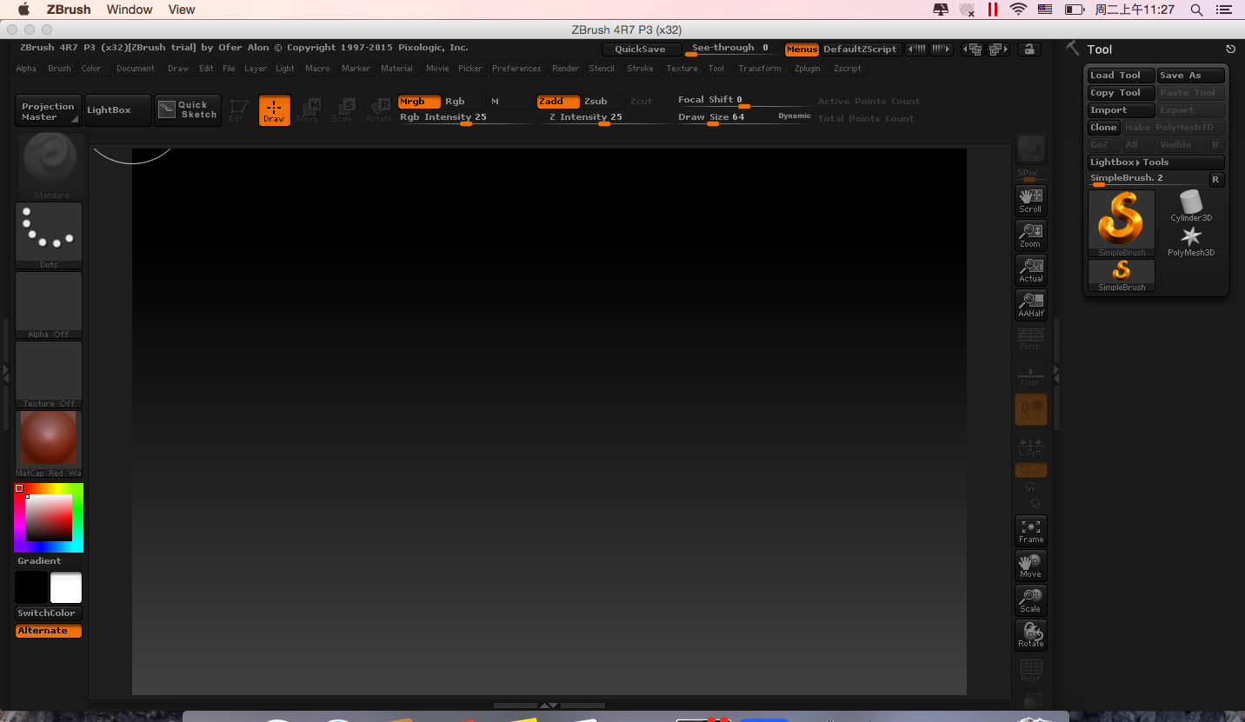Select the Cylinder3D tool
This screenshot has width=1245, height=722.
tap(1191, 206)
